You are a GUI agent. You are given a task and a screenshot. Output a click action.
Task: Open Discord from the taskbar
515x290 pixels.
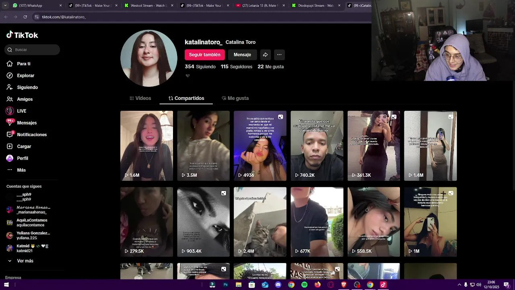pyautogui.click(x=278, y=285)
